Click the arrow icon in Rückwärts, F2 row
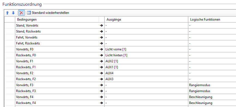Viewport: 236px width, 107px height. click(101, 79)
